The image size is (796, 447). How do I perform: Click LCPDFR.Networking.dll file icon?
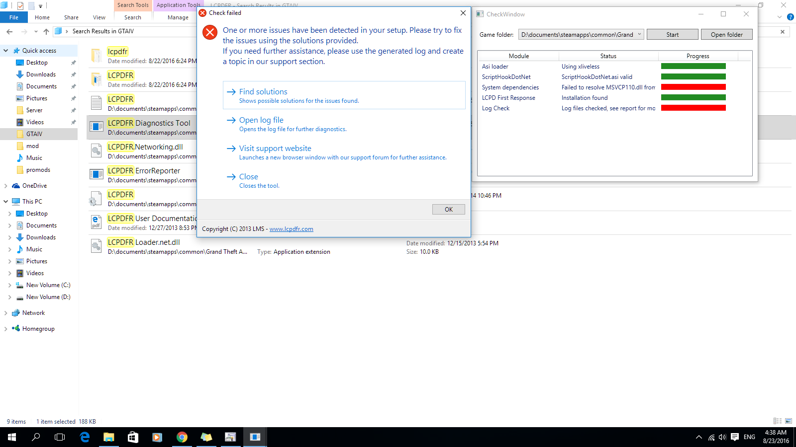coord(97,150)
